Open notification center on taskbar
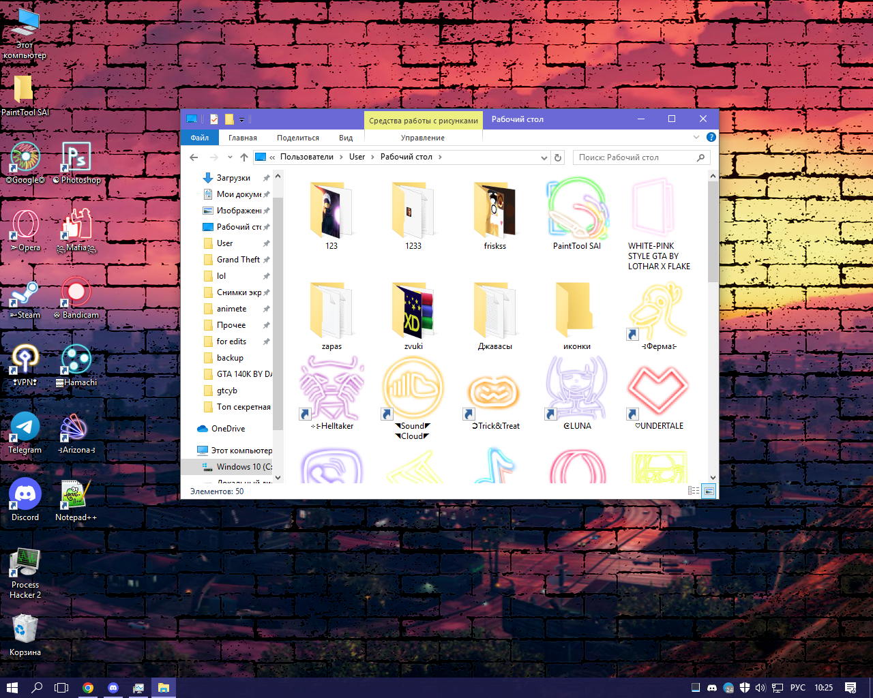873x698 pixels. [850, 688]
